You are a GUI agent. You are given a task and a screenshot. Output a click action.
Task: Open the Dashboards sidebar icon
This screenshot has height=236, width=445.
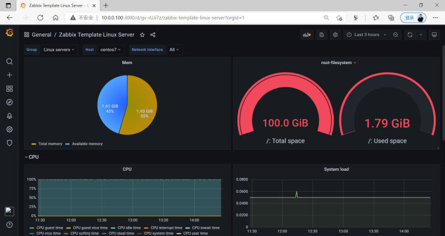(x=10, y=89)
